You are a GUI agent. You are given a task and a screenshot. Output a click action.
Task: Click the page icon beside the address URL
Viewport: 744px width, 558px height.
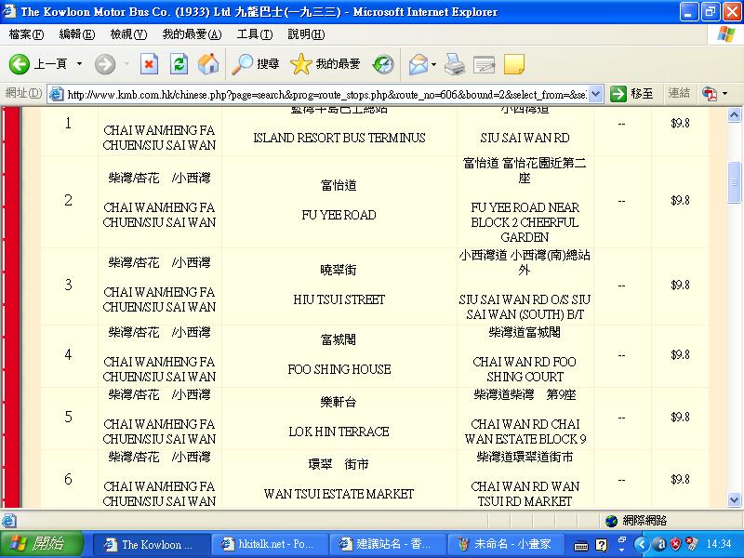pyautogui.click(x=57, y=94)
